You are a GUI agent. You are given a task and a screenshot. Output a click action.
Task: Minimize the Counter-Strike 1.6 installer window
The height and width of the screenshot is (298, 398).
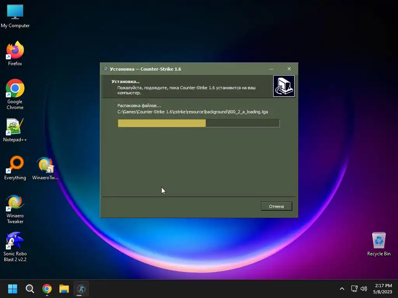point(271,69)
